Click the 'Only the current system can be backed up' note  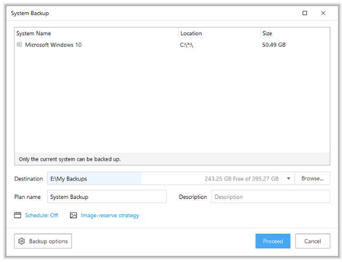click(x=69, y=159)
